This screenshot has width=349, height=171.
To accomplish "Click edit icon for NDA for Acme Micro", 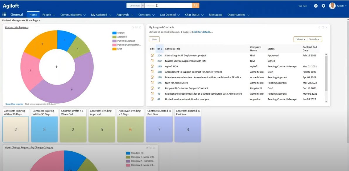I will [152, 83].
